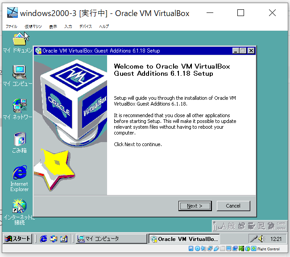Select the インターネットに接続 shortcut icon
The height and width of the screenshot is (257, 290).
pyautogui.click(x=20, y=212)
